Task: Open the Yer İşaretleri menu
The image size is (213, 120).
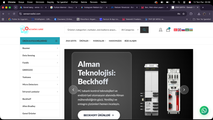Action: click(x=62, y=2)
